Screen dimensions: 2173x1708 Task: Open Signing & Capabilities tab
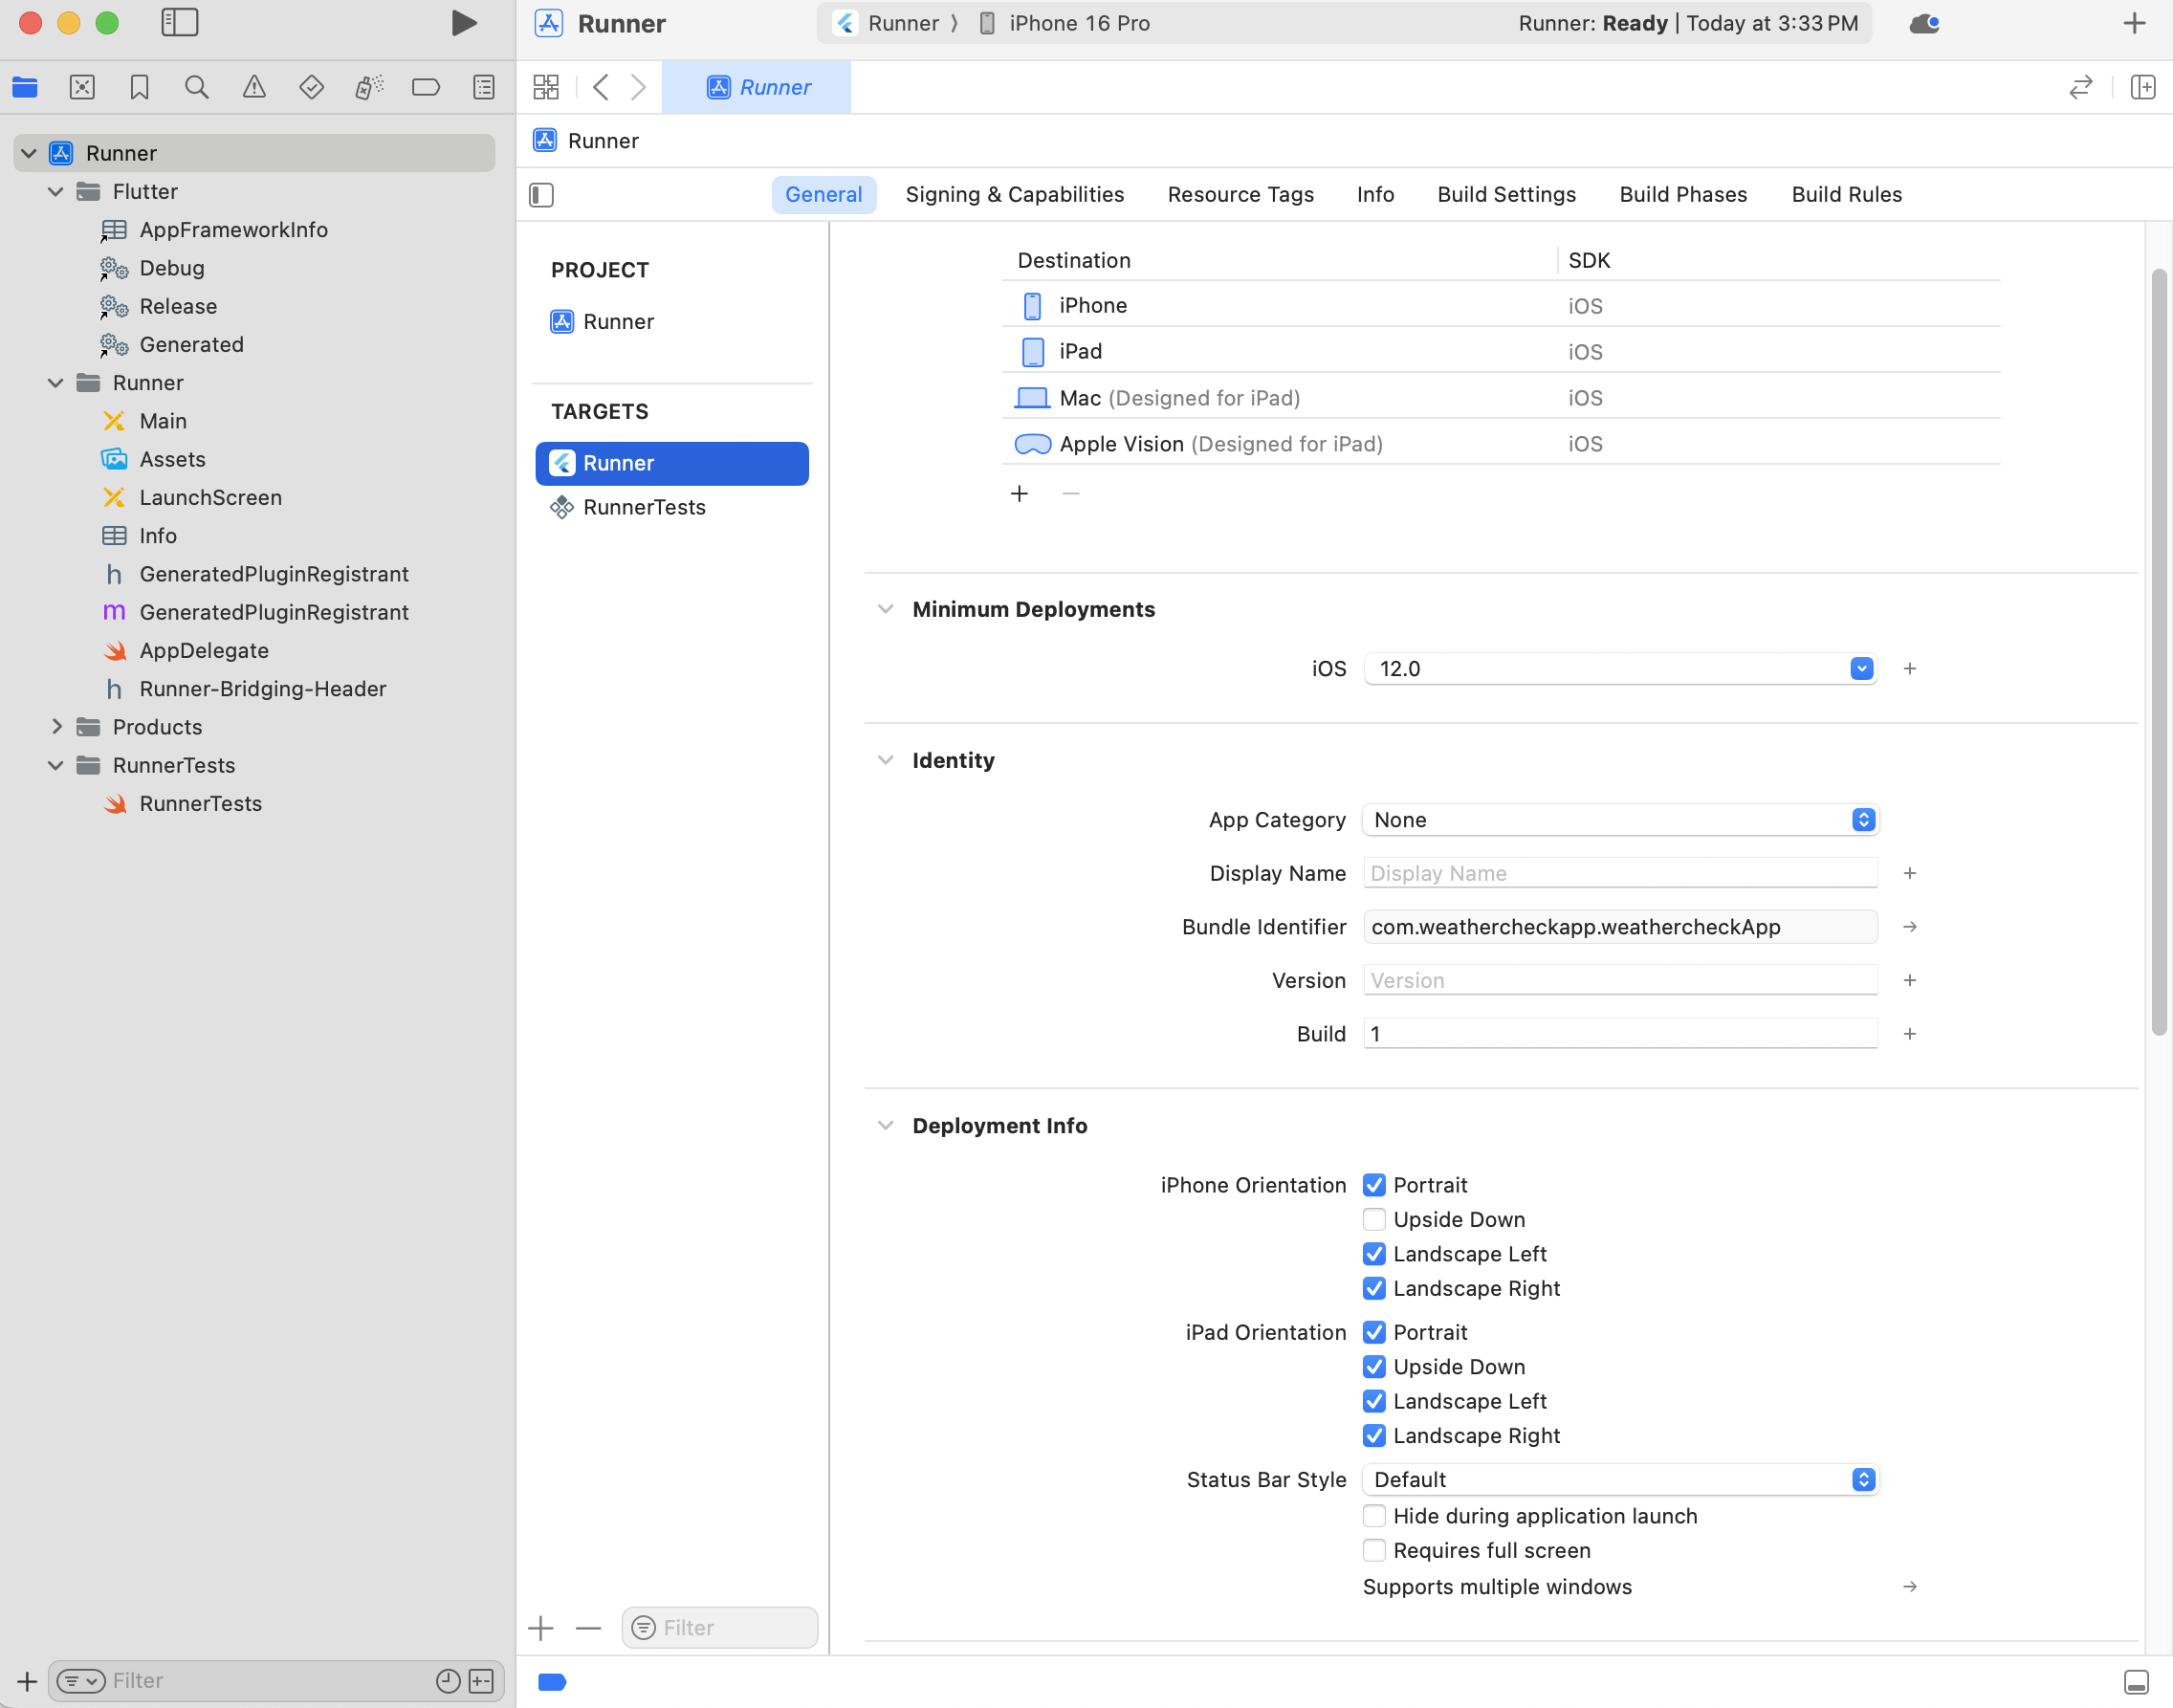click(1014, 195)
